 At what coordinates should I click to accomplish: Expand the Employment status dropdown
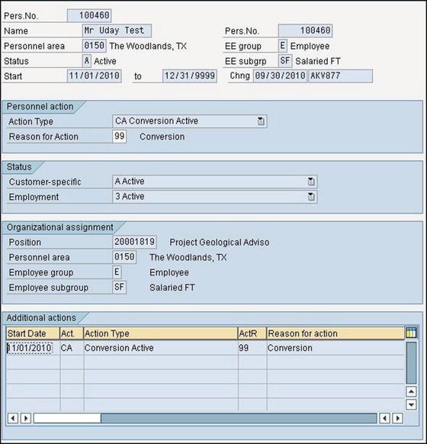tap(310, 197)
